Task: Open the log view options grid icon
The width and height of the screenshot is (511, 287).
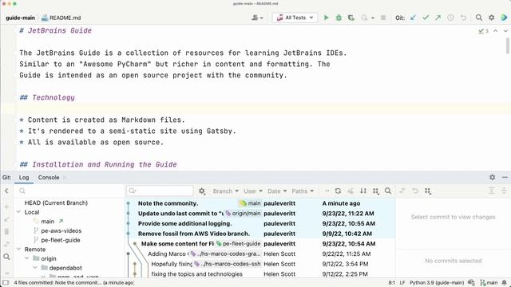Action: (x=376, y=191)
